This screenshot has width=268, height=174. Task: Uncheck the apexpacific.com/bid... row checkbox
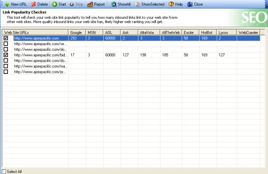(x=6, y=55)
